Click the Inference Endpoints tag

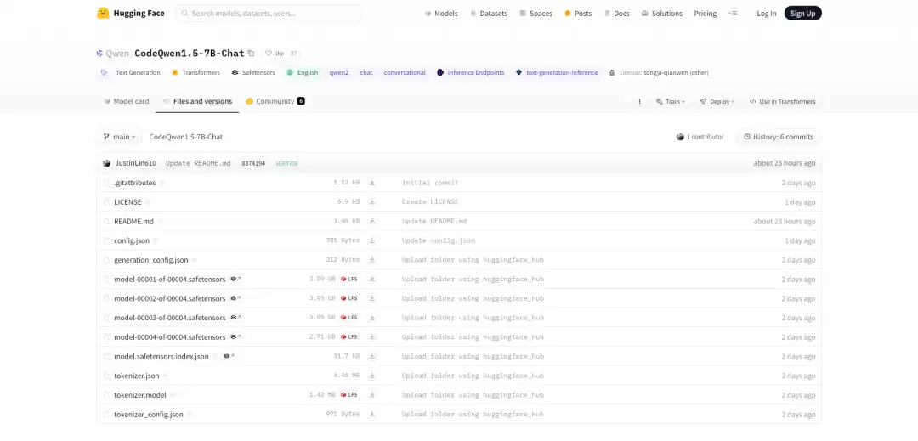pyautogui.click(x=470, y=72)
